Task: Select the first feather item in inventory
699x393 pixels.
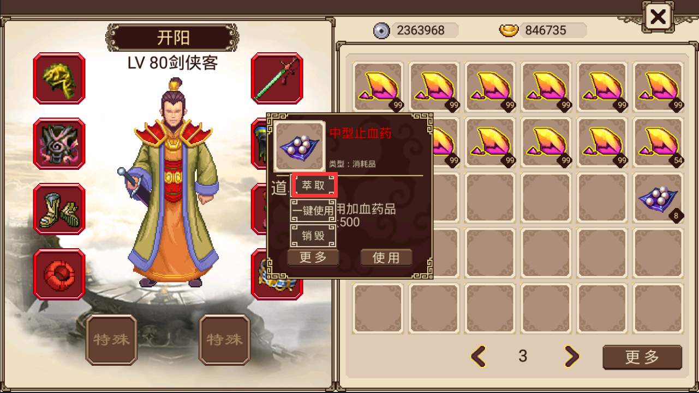Action: tap(378, 87)
